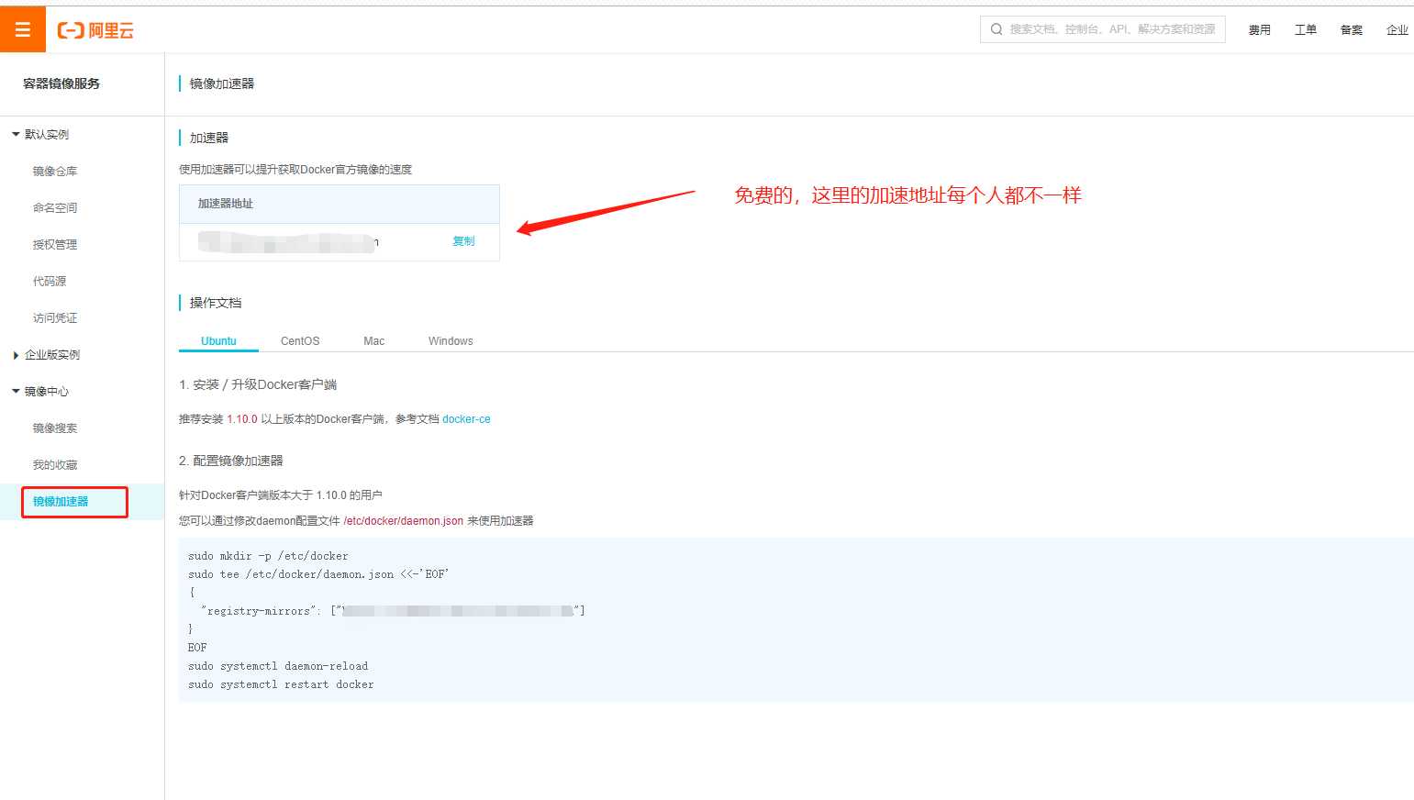Switch to the CentOS tab

point(300,340)
